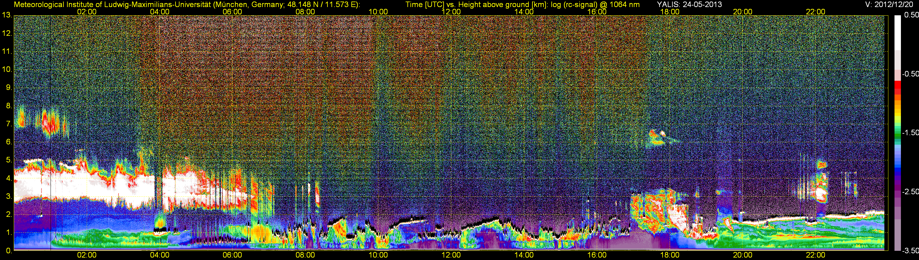The width and height of the screenshot is (919, 260).
Task: Click the 14:00 label on the upper time axis
Action: [524, 12]
